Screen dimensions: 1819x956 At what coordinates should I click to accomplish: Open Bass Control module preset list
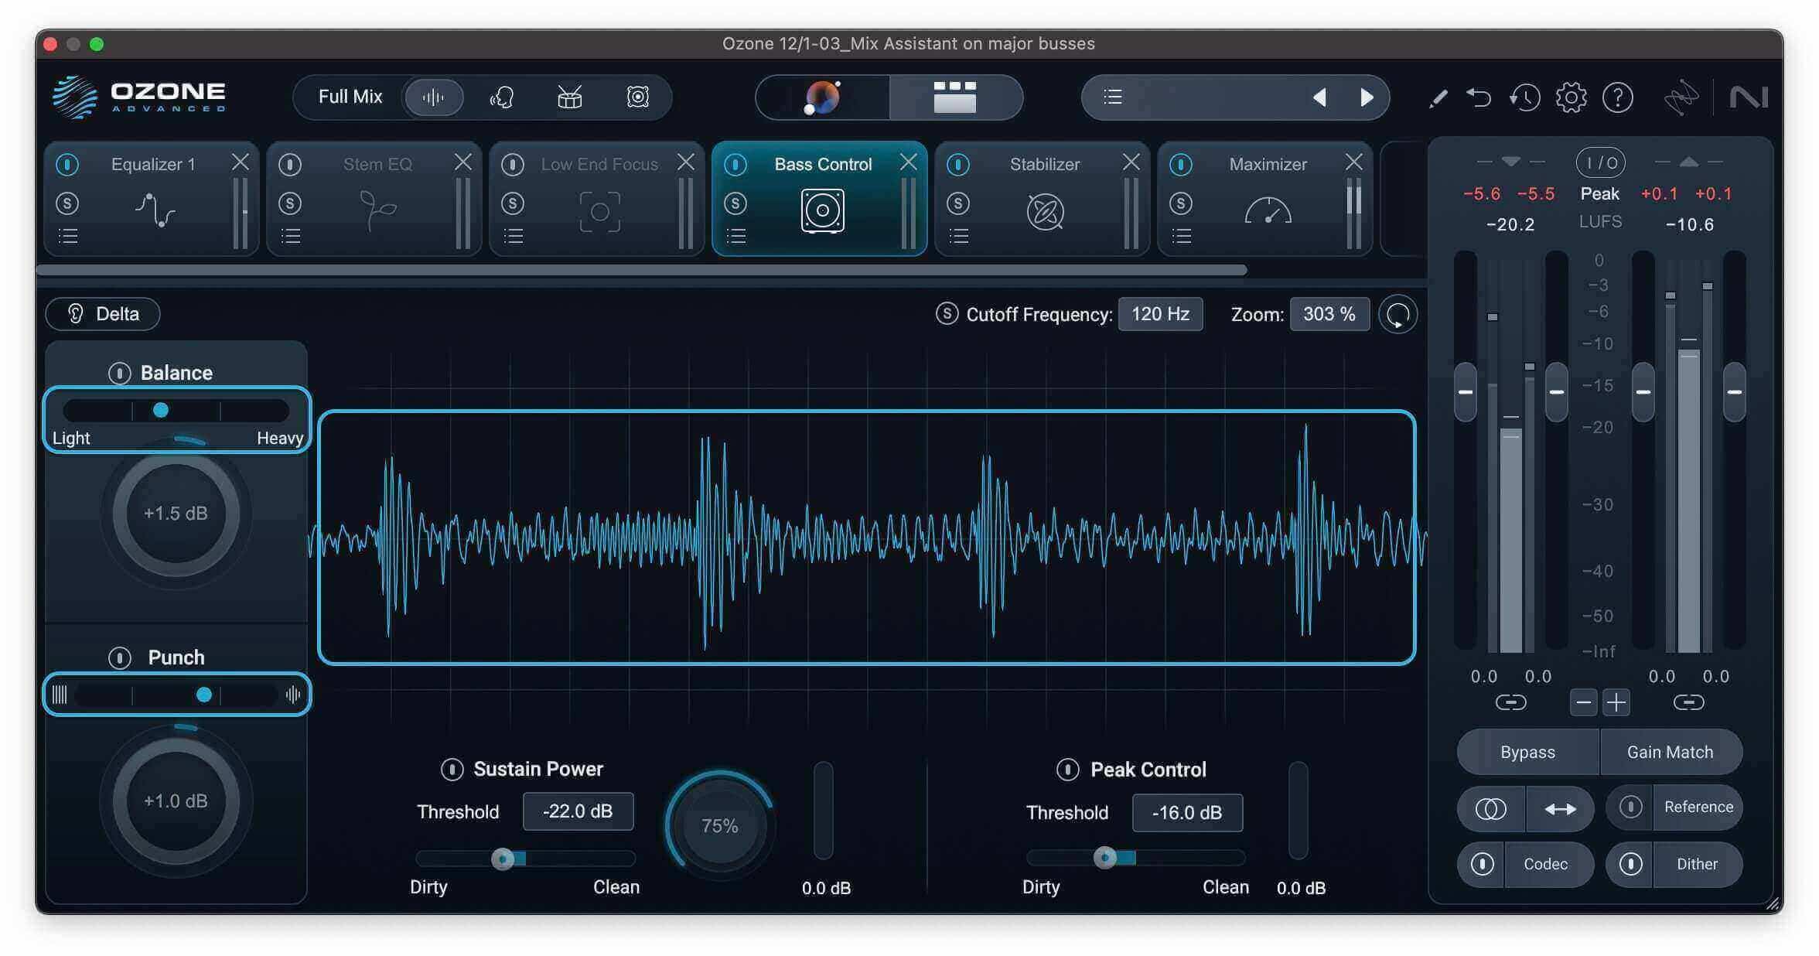pos(736,236)
